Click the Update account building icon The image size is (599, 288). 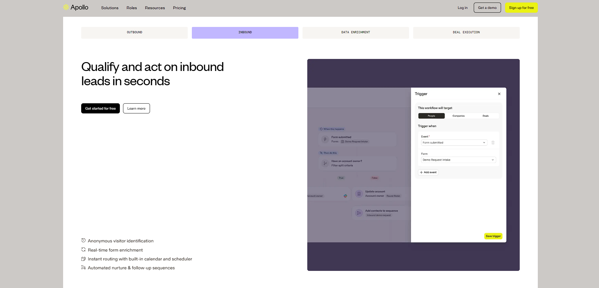[x=359, y=194]
